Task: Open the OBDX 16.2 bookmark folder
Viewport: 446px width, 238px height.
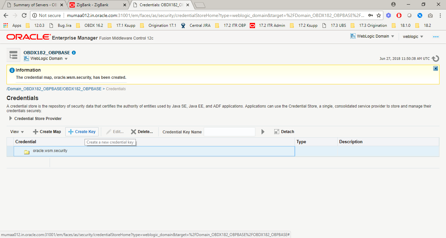Action: click(x=89, y=25)
